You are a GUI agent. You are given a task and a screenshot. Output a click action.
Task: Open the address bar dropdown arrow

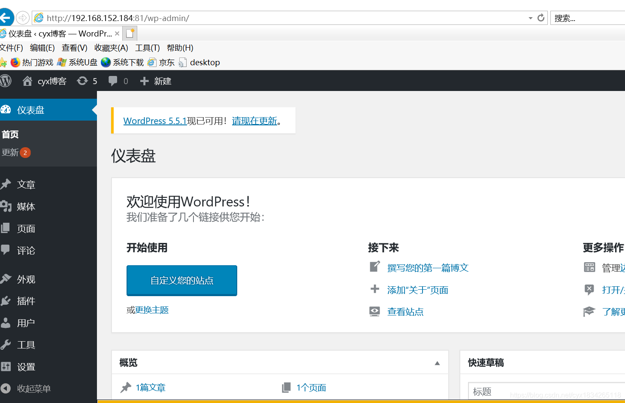coord(531,18)
